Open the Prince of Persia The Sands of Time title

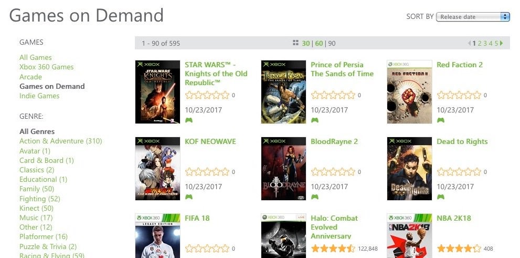(x=342, y=69)
